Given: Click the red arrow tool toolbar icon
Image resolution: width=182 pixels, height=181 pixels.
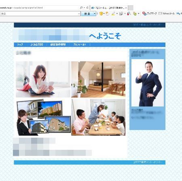Looking at the screenshot, I should click(x=129, y=13).
